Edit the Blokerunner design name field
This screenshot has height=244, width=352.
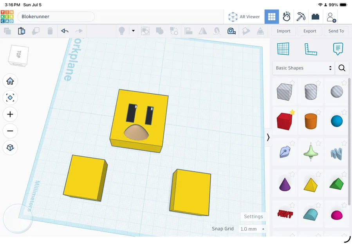tap(56, 16)
